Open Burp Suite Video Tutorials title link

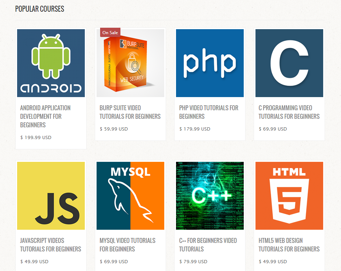coord(130,112)
